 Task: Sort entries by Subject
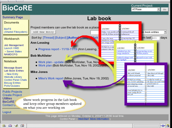[x=61, y=38]
